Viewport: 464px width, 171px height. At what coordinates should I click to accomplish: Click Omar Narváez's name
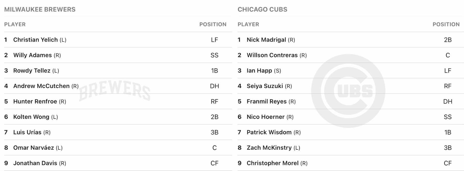tap(34, 148)
